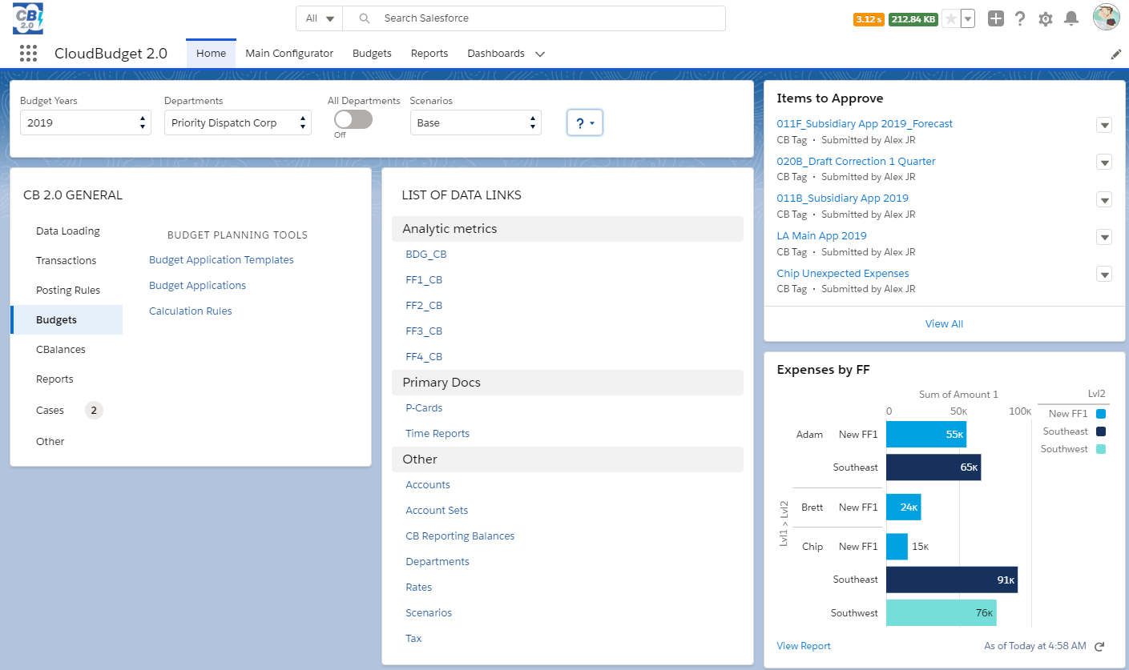Open Global Actions with the plus icon
1129x670 pixels.
(x=995, y=18)
